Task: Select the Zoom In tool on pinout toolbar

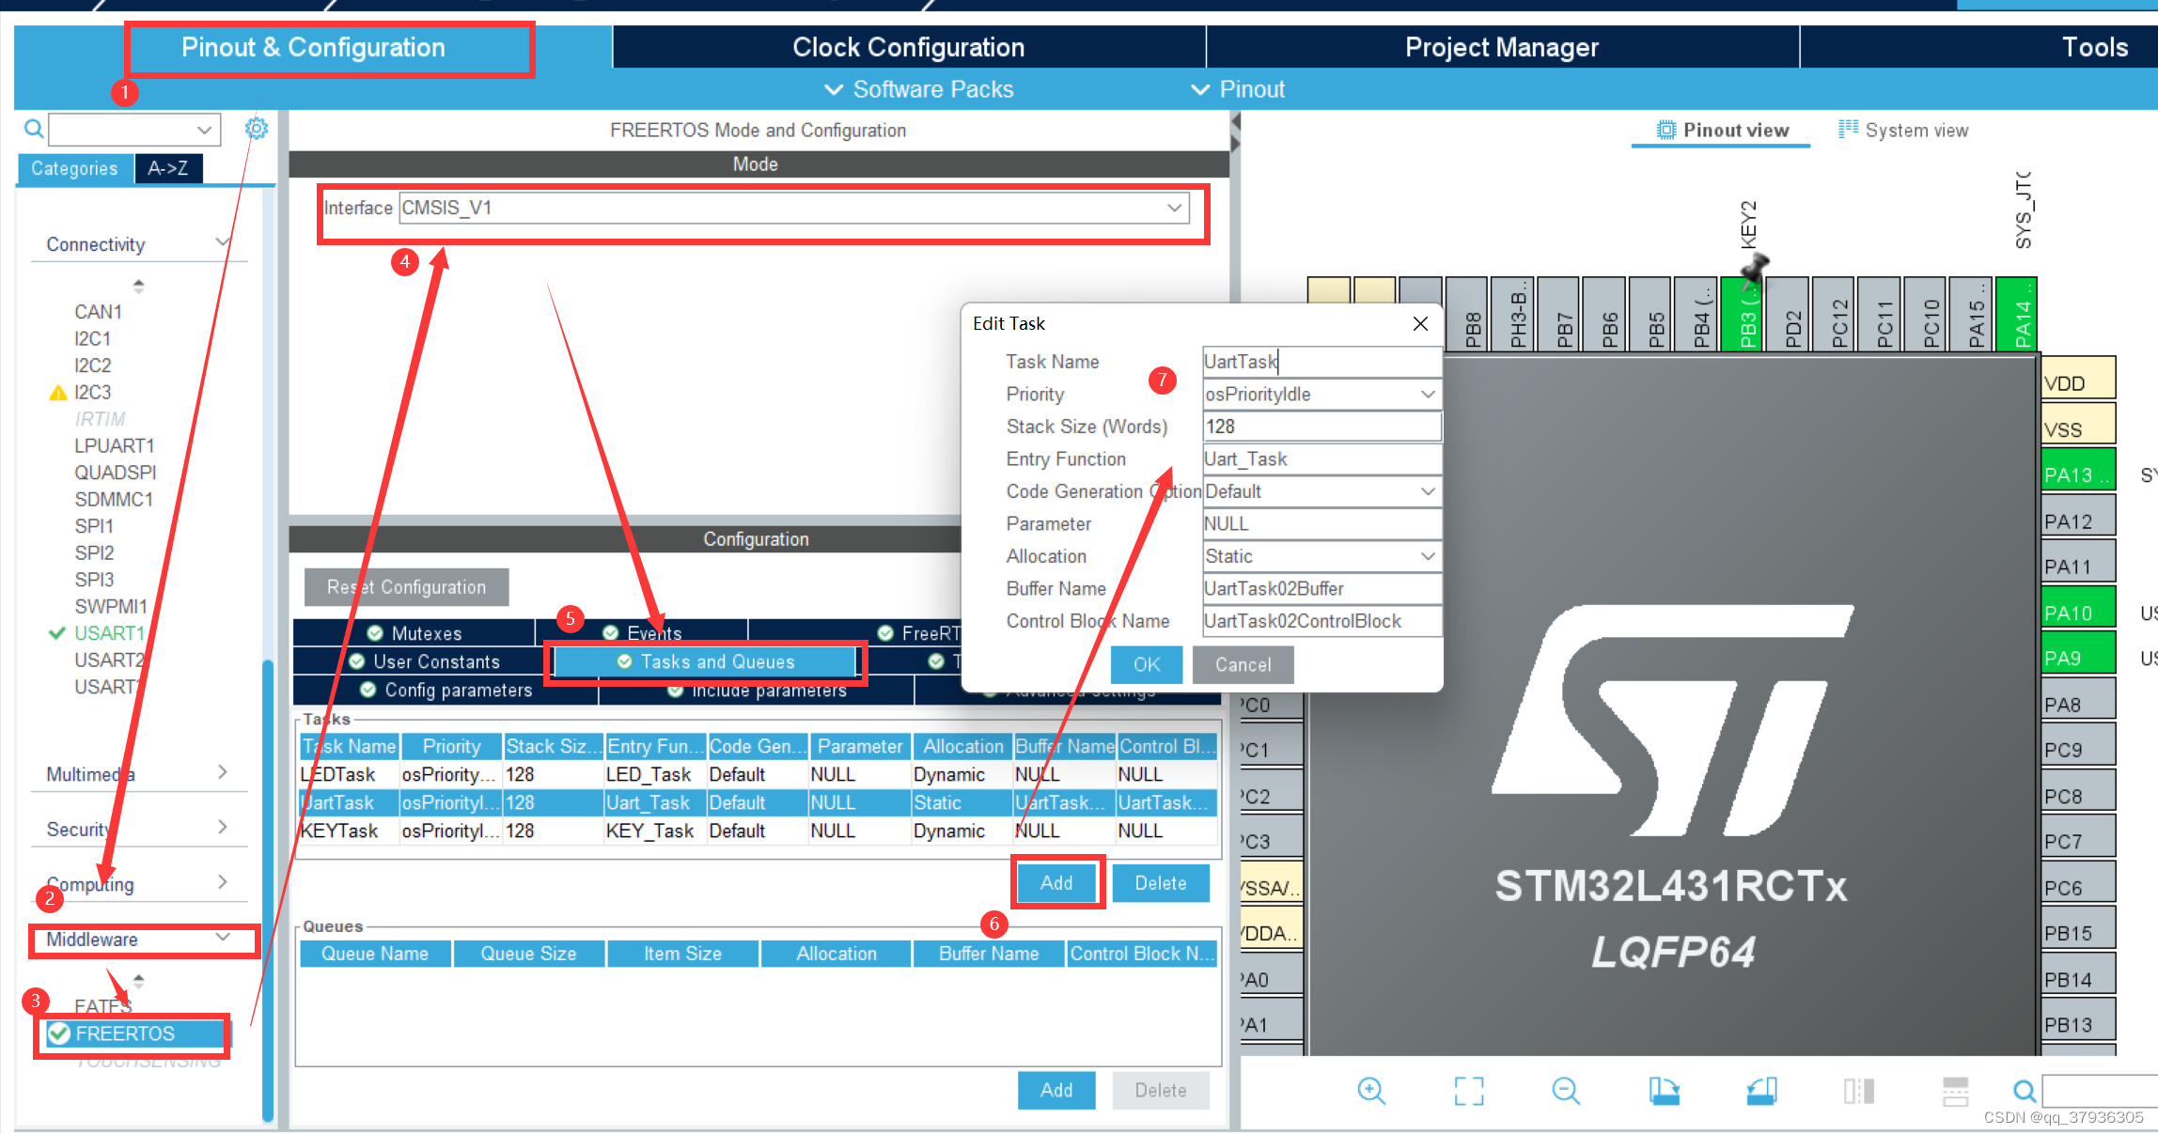Action: pos(1371,1091)
